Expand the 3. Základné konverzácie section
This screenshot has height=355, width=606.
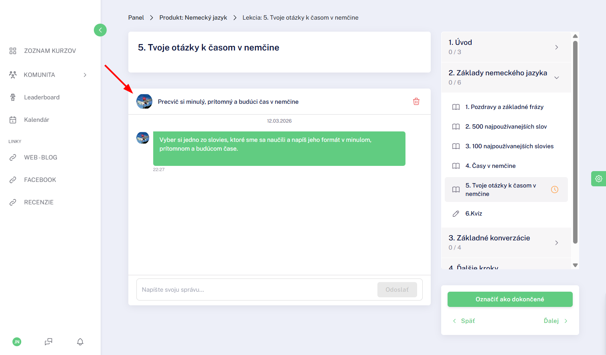pyautogui.click(x=506, y=242)
